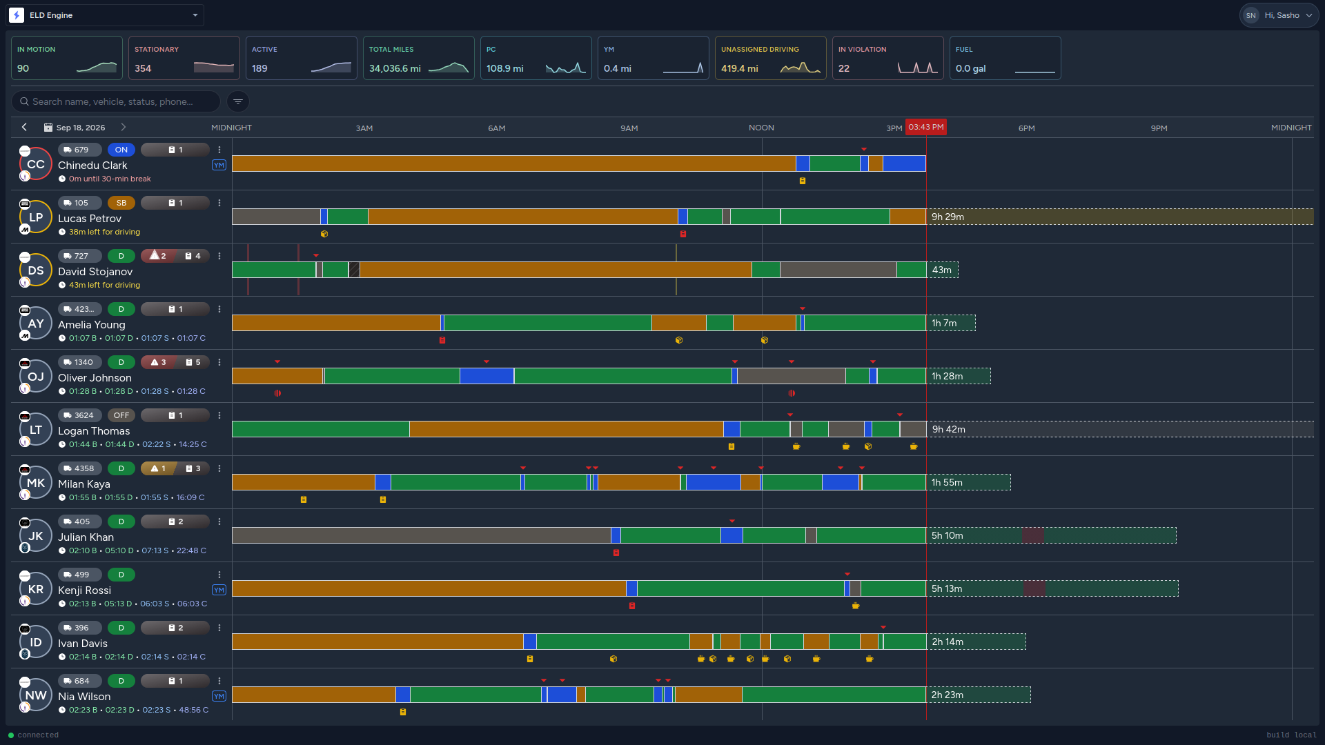Click Julian Khan's logs badge showing 2
The width and height of the screenshot is (1325, 745).
tap(175, 521)
